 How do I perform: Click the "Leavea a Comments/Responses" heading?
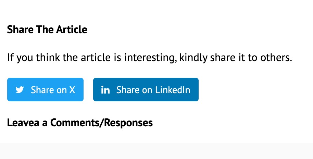(x=80, y=122)
